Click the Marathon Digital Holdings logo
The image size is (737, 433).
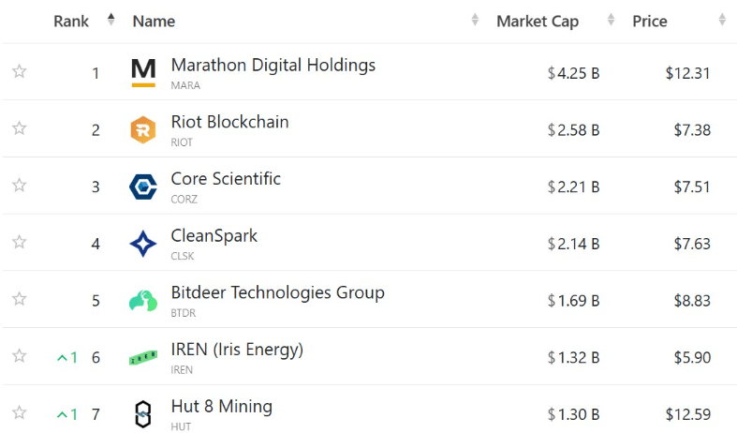click(143, 73)
